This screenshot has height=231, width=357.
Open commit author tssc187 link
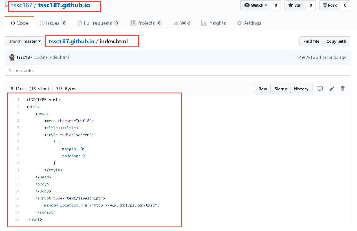[x=25, y=57]
